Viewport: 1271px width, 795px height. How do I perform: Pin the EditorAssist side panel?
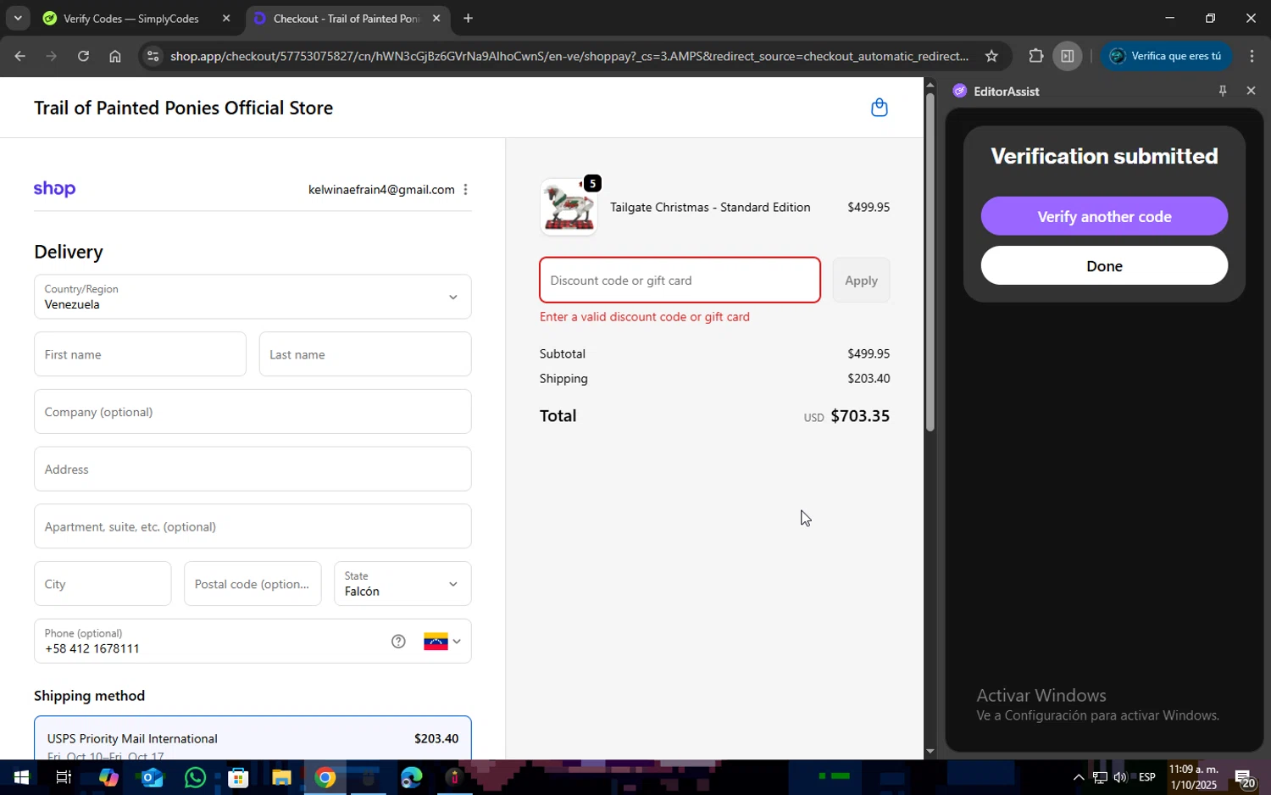(x=1222, y=91)
